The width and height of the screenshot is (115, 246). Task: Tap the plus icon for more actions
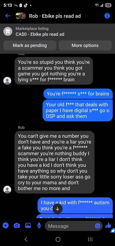[x=5, y=225]
